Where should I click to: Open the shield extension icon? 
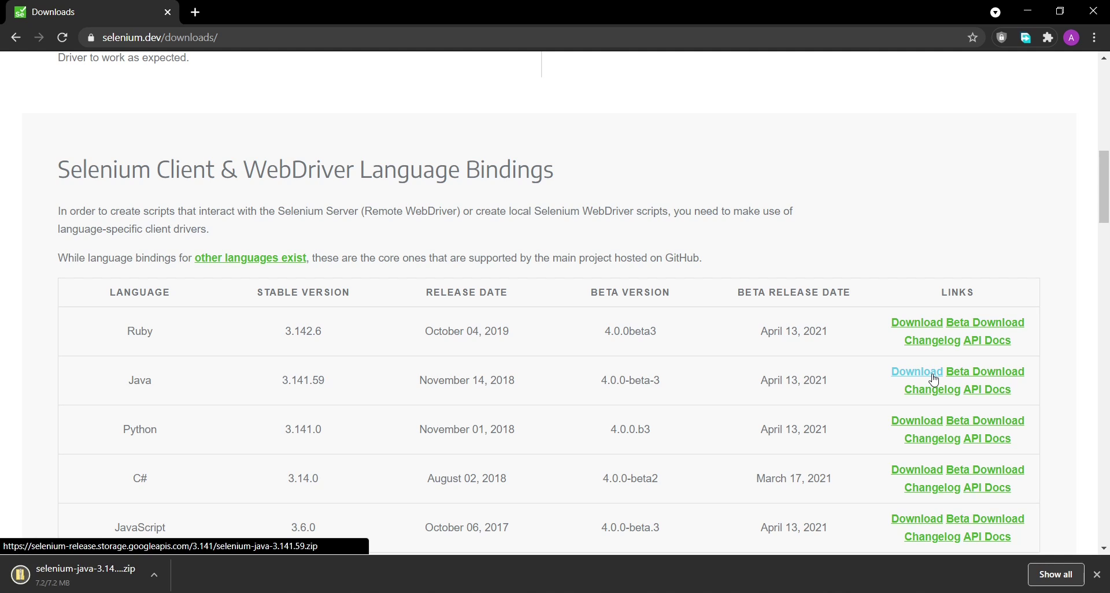point(1002,38)
